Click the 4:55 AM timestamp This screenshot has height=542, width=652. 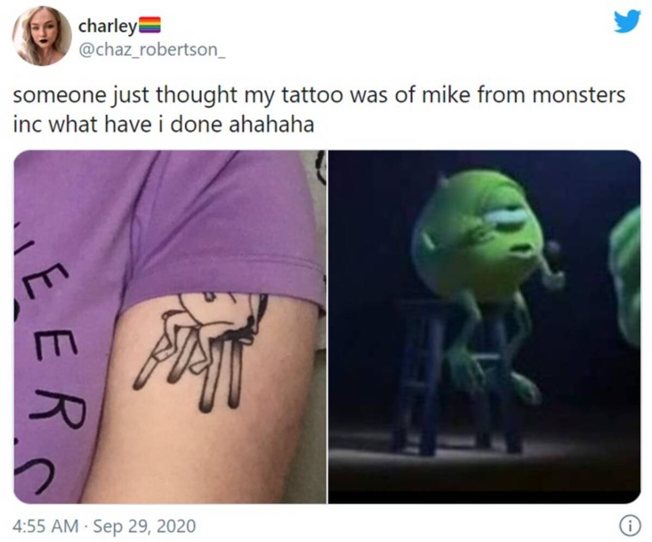click(x=46, y=526)
